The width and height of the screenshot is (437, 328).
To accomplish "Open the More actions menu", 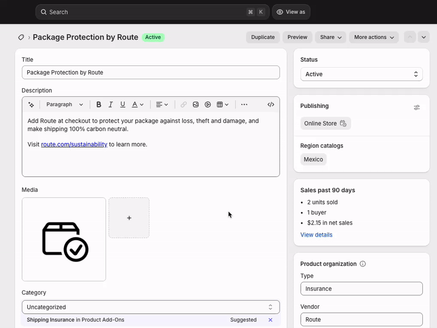I will [x=374, y=37].
